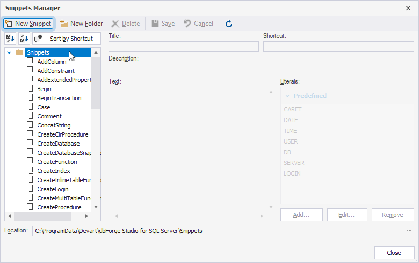This screenshot has width=419, height=263.
Task: Select the Begin snippet
Action: pyautogui.click(x=44, y=89)
